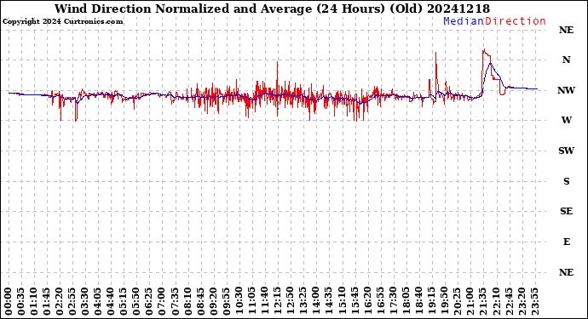The height and width of the screenshot is (319, 588).
Task: Click the chart title text
Action: [x=272, y=9]
